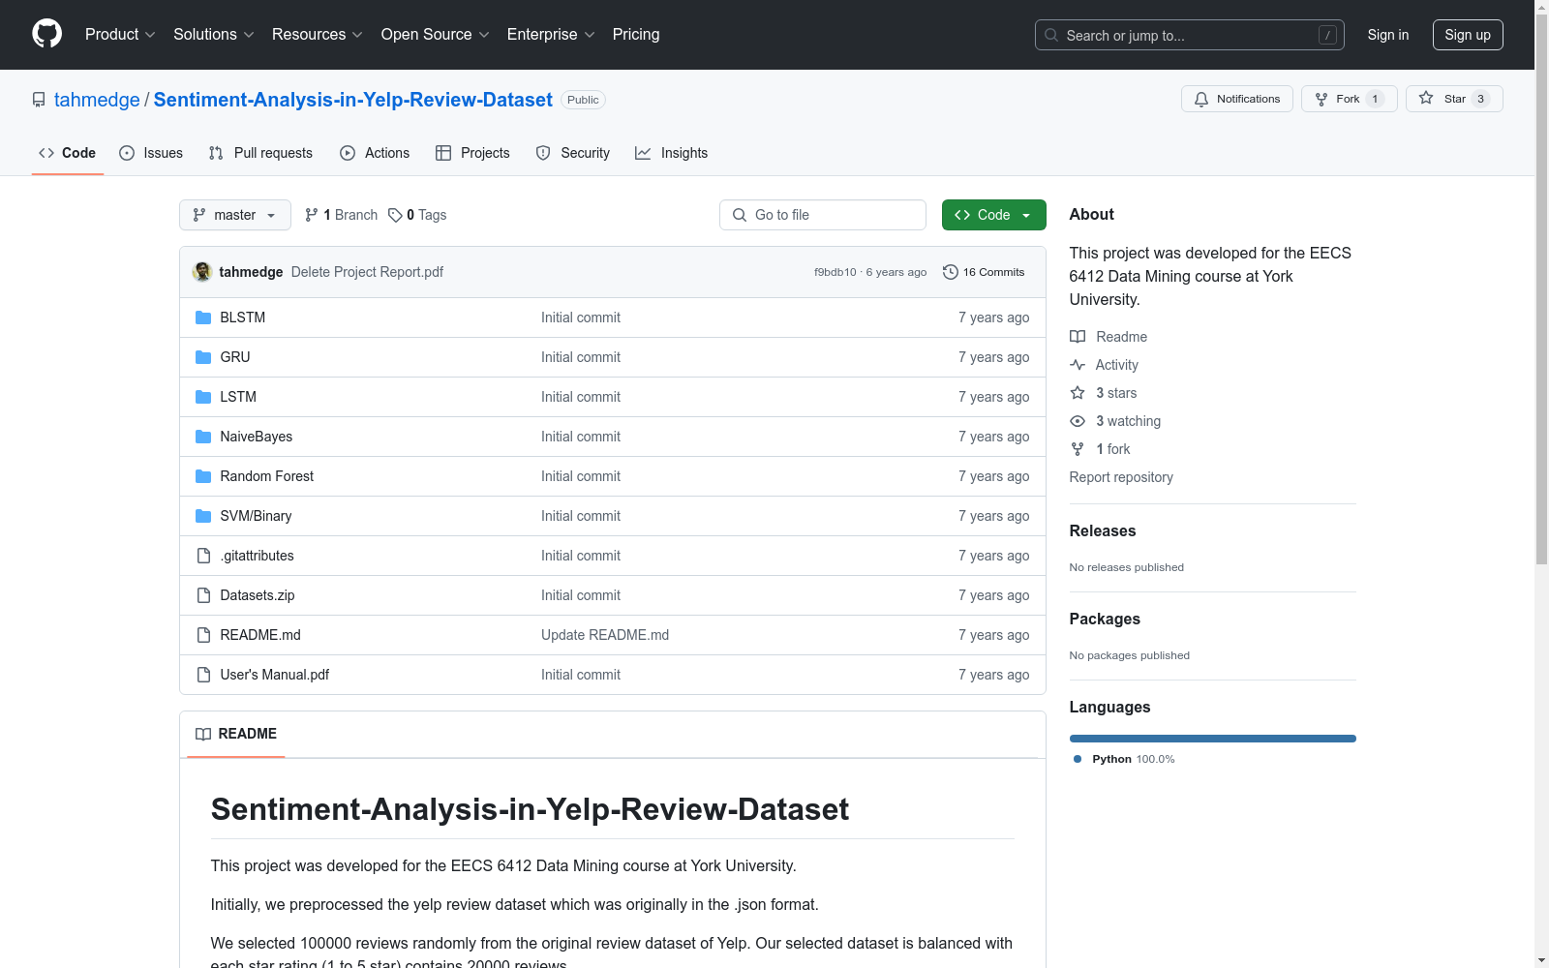The height and width of the screenshot is (968, 1549).
Task: Click the Pricing link
Action: 636,35
